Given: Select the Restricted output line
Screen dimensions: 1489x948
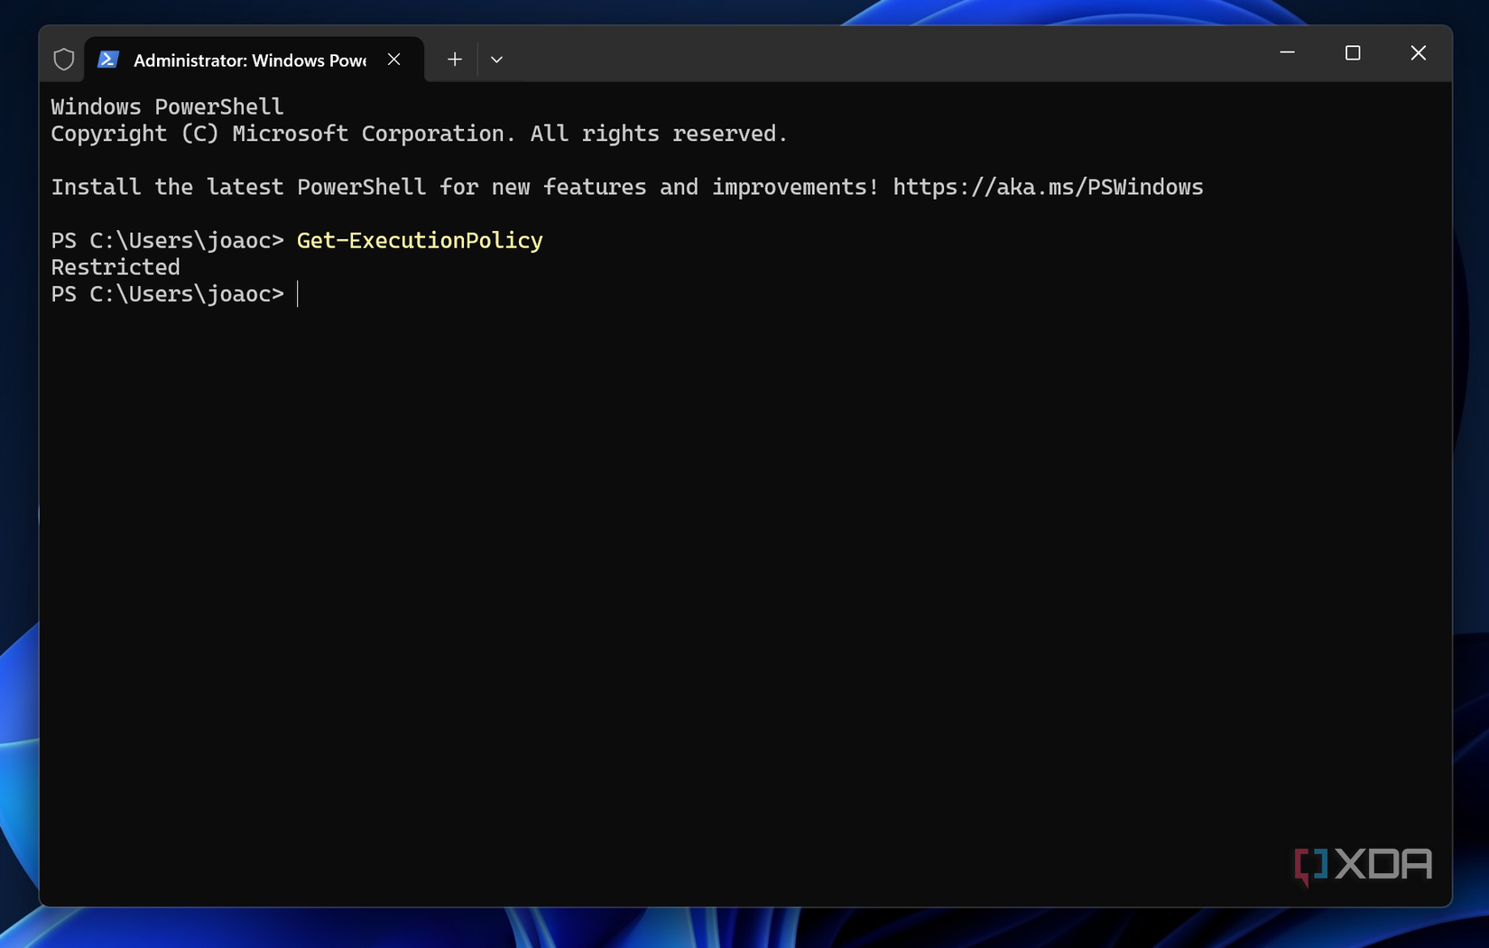Looking at the screenshot, I should pyautogui.click(x=116, y=266).
